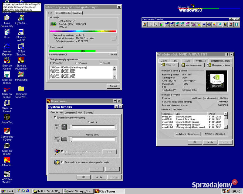Click Anuluj in the System tweaks dialog
Screen dimensions: 243x194
(x=99, y=177)
